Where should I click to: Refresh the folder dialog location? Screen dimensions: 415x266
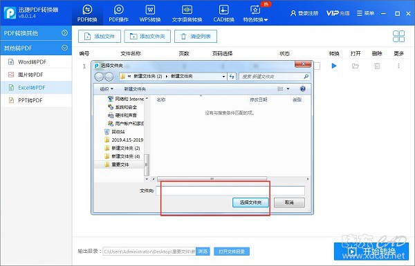point(232,77)
